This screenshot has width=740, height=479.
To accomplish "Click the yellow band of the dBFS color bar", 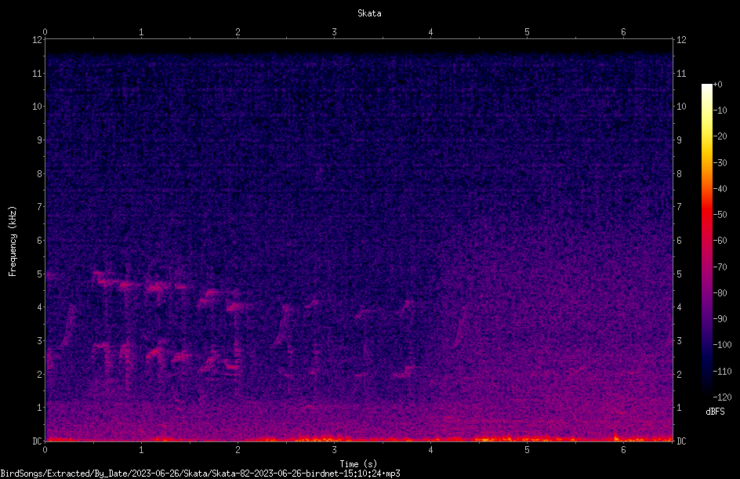I will click(706, 135).
